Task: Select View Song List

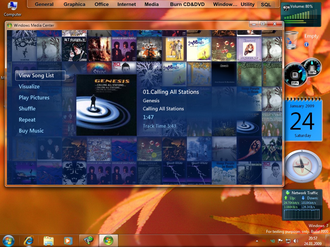Action: point(40,76)
